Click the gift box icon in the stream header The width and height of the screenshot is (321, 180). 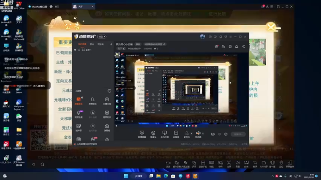click(217, 46)
